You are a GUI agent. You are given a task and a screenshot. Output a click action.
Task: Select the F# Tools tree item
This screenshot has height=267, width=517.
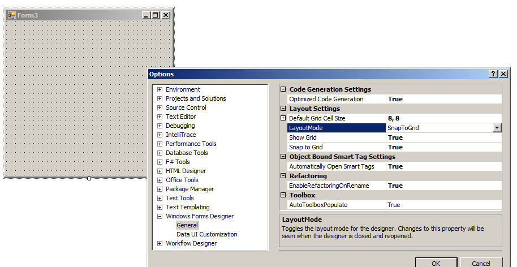coord(178,162)
